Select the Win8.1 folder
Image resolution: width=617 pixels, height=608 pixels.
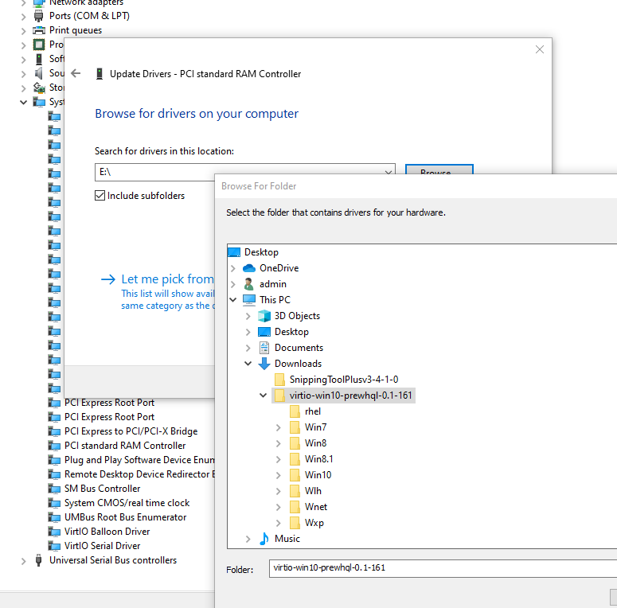(x=318, y=459)
